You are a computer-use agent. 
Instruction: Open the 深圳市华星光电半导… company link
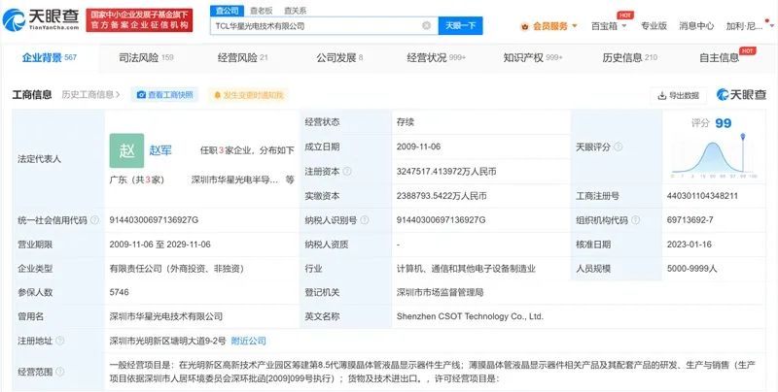click(234, 180)
